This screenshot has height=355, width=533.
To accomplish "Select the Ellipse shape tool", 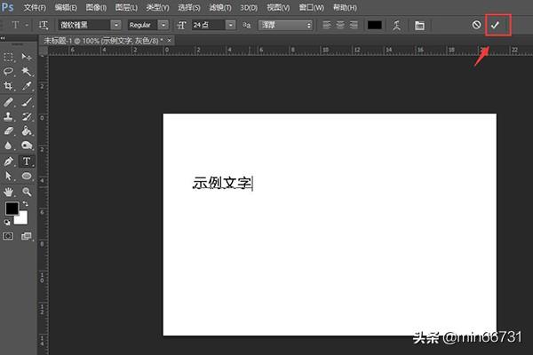I will point(27,176).
